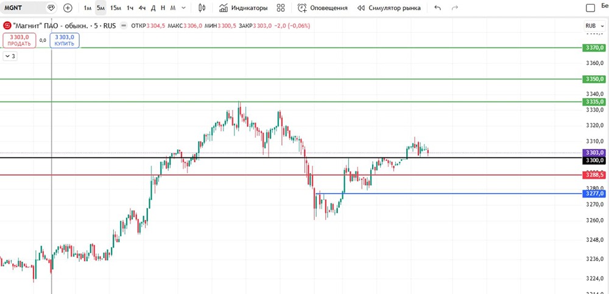Switch to the 15м timeframe
This screenshot has height=294, width=609.
[115, 8]
